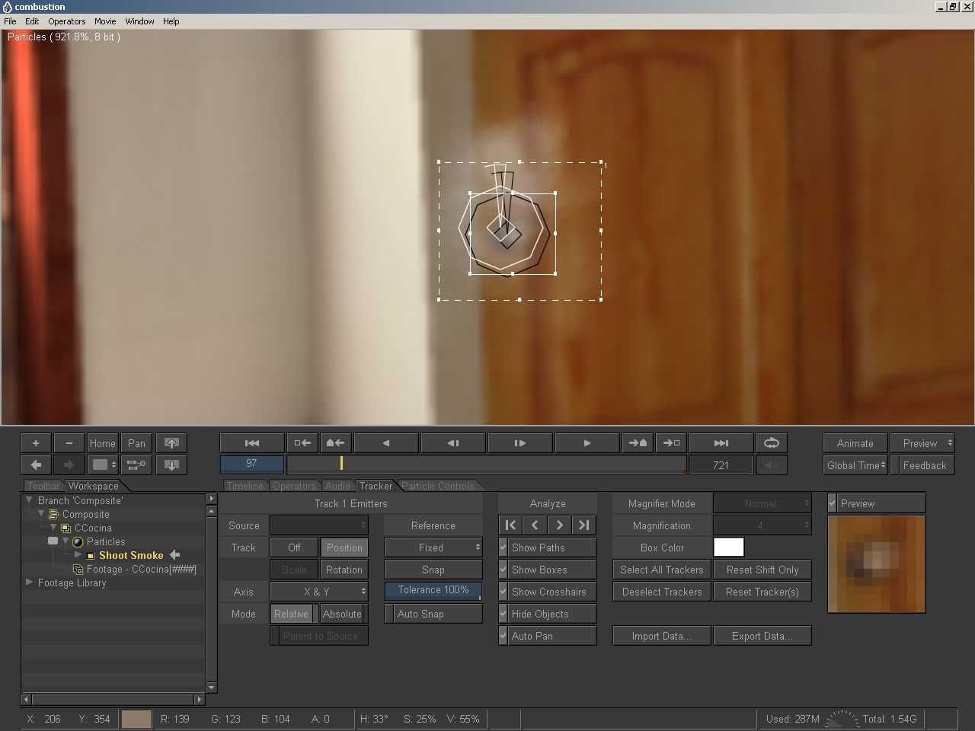Click the CCocina layer icon
This screenshot has height=731, width=975.
[x=66, y=528]
